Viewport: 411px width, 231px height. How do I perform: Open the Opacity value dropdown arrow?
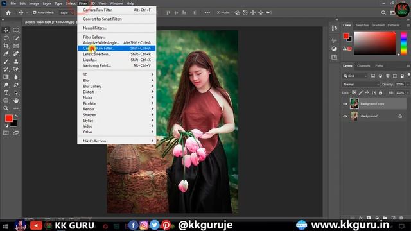pyautogui.click(x=408, y=84)
